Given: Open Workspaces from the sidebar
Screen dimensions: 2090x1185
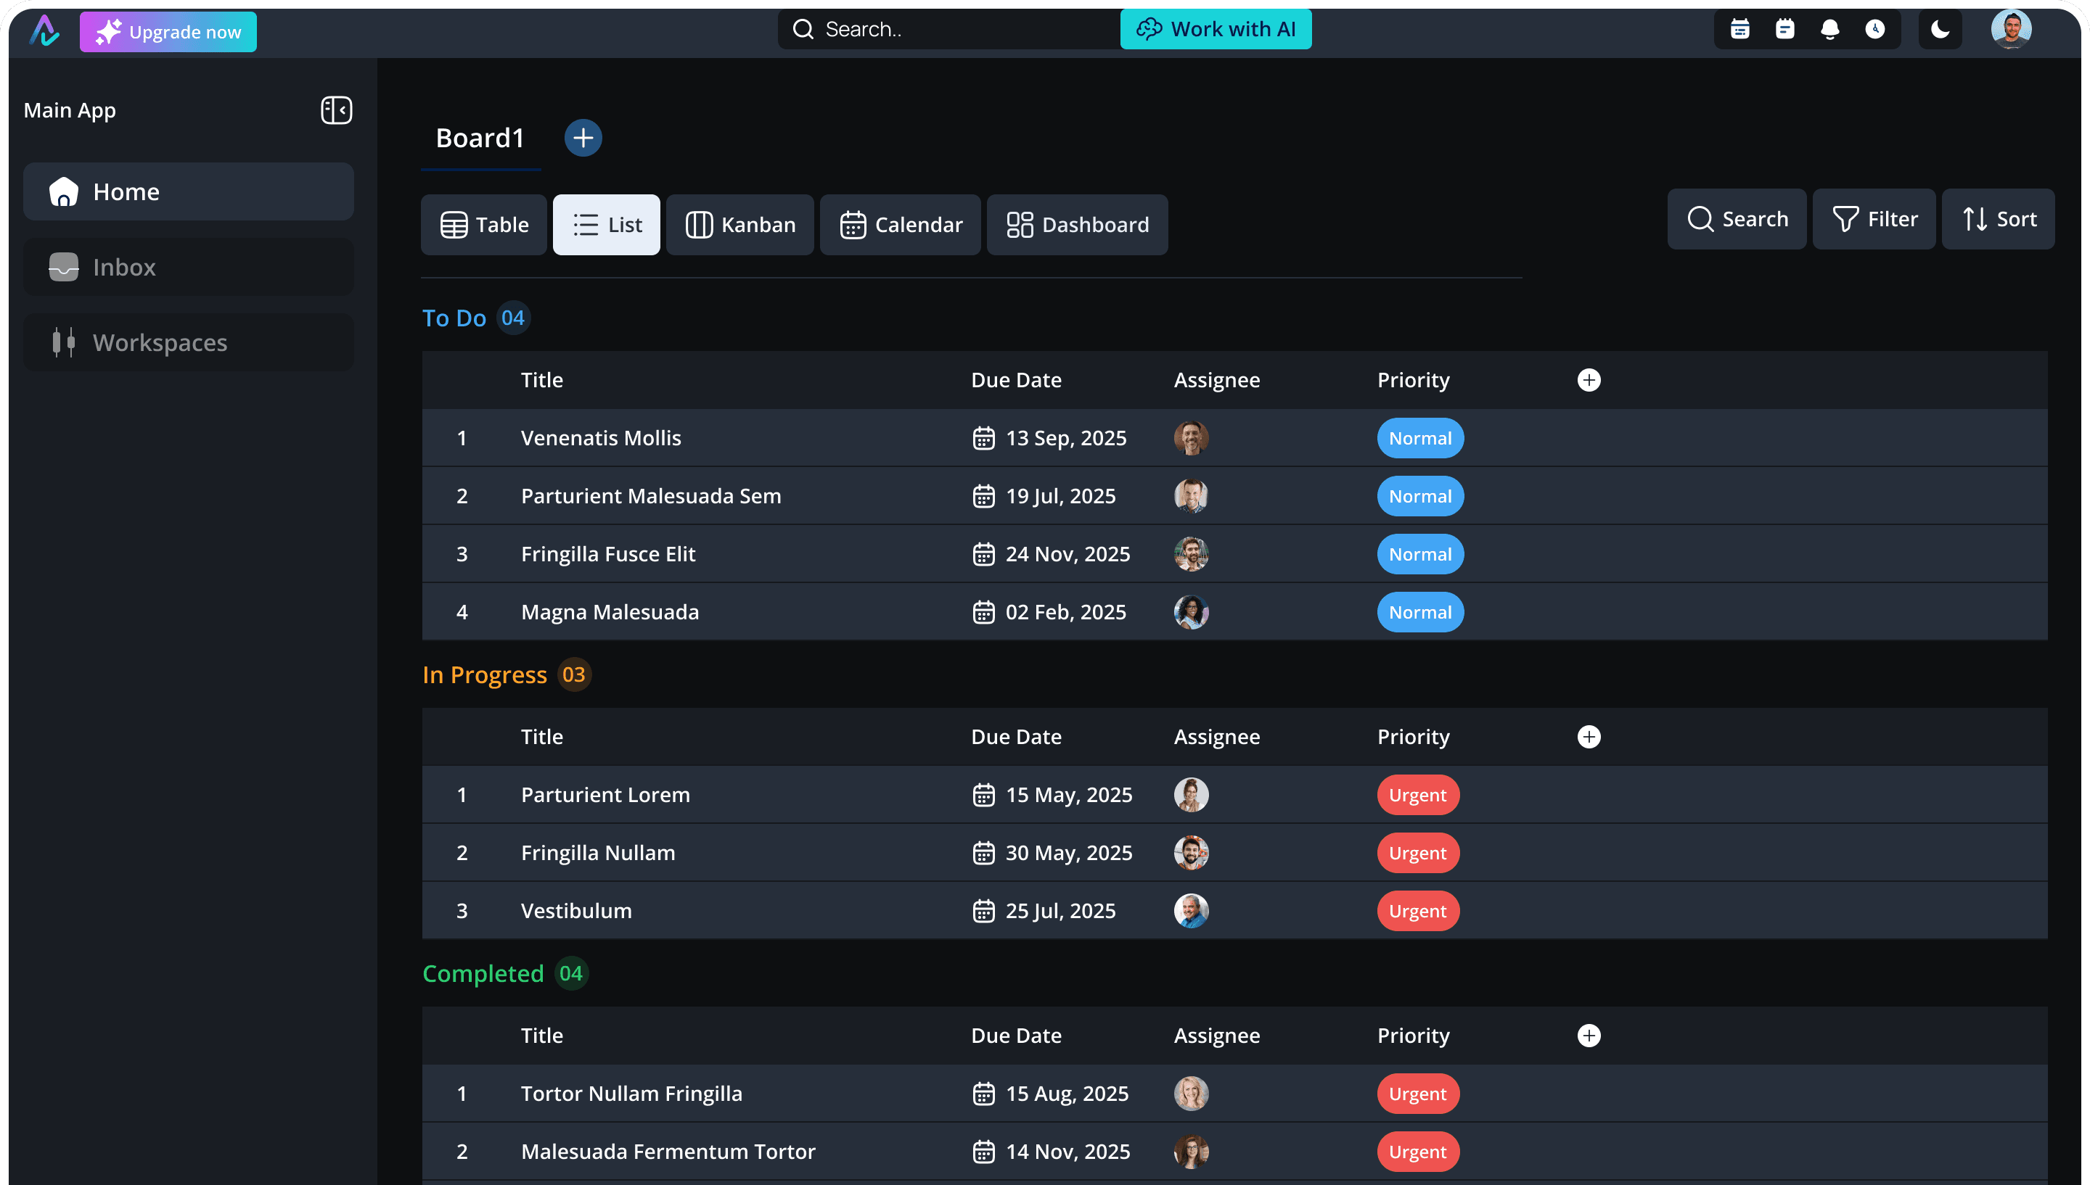Looking at the screenshot, I should (160, 342).
